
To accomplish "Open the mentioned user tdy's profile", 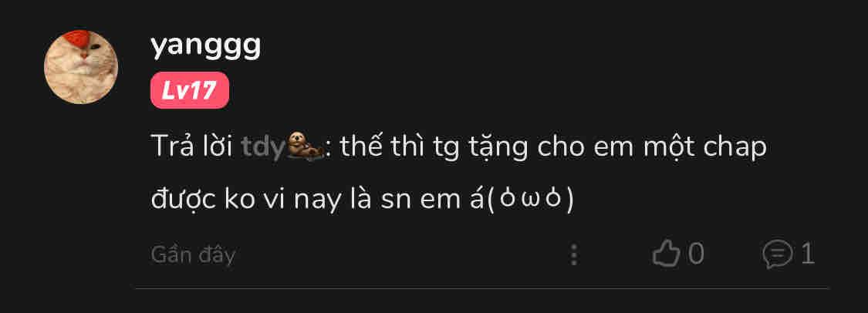I will click(x=264, y=147).
